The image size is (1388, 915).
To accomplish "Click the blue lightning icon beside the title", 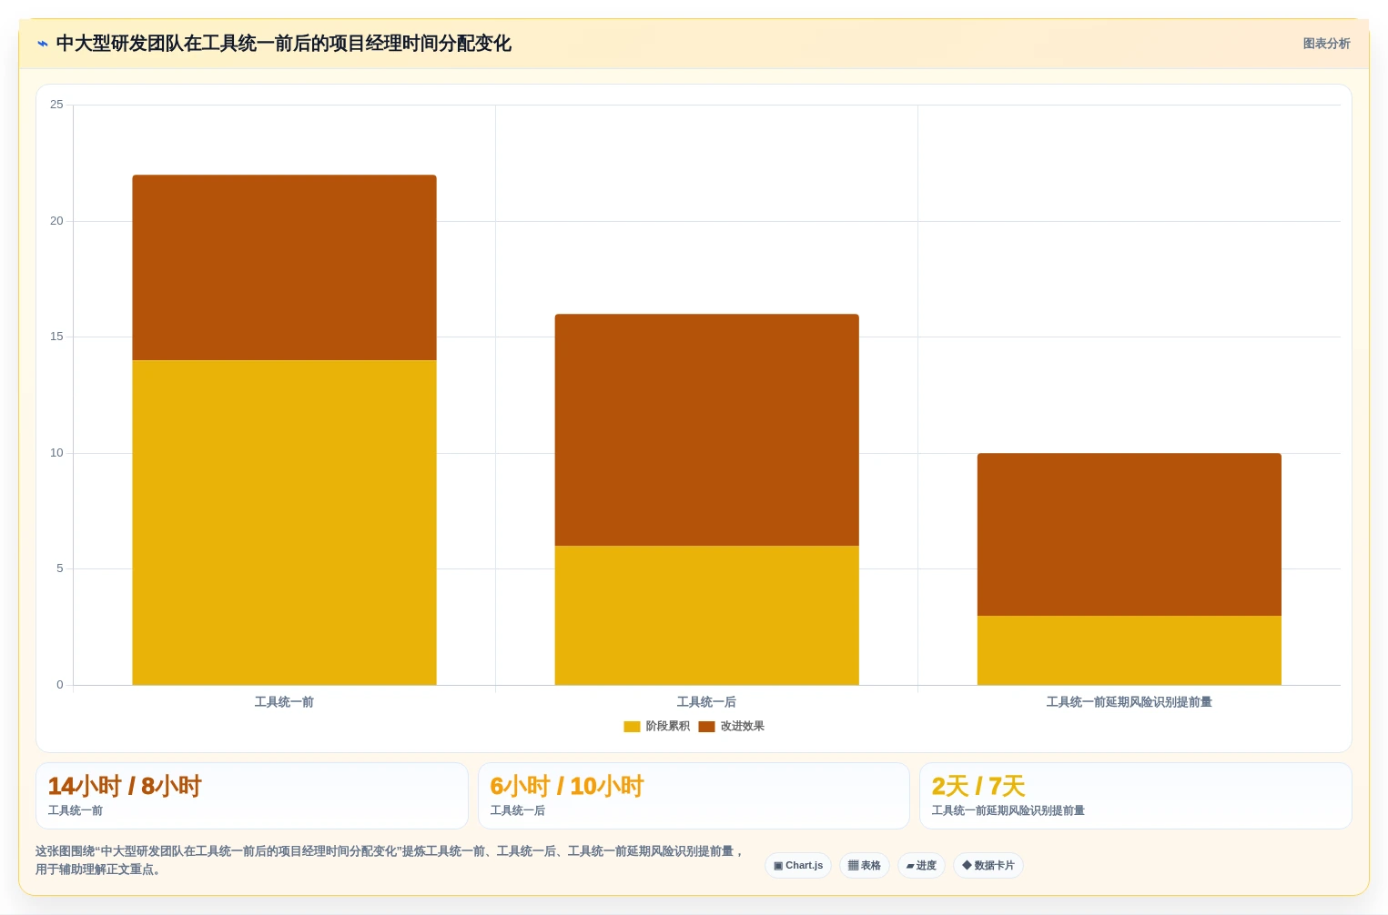I will pyautogui.click(x=42, y=44).
